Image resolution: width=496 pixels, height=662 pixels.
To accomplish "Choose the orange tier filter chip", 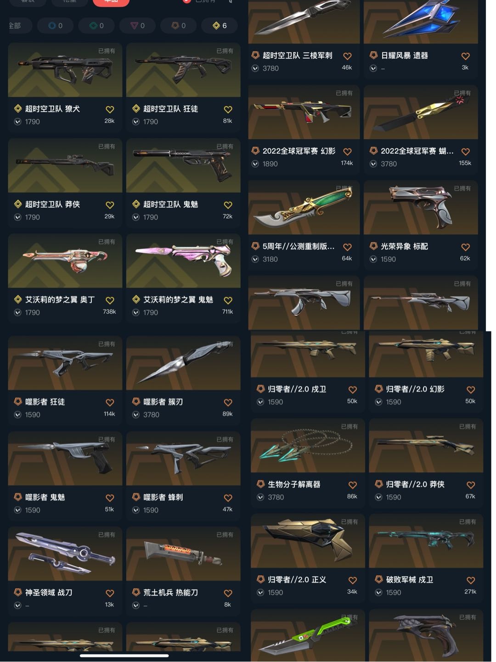I will point(179,26).
